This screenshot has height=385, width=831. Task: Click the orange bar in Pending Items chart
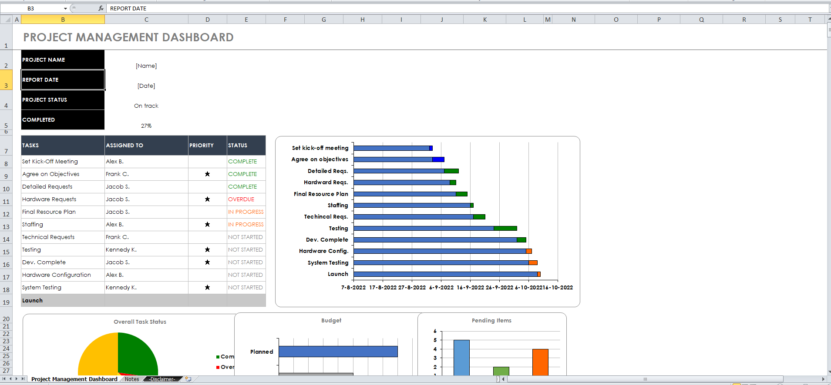point(540,362)
